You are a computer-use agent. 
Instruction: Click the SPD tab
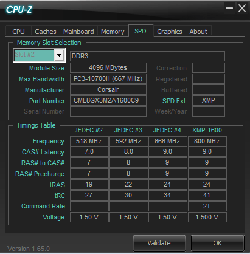(141, 31)
